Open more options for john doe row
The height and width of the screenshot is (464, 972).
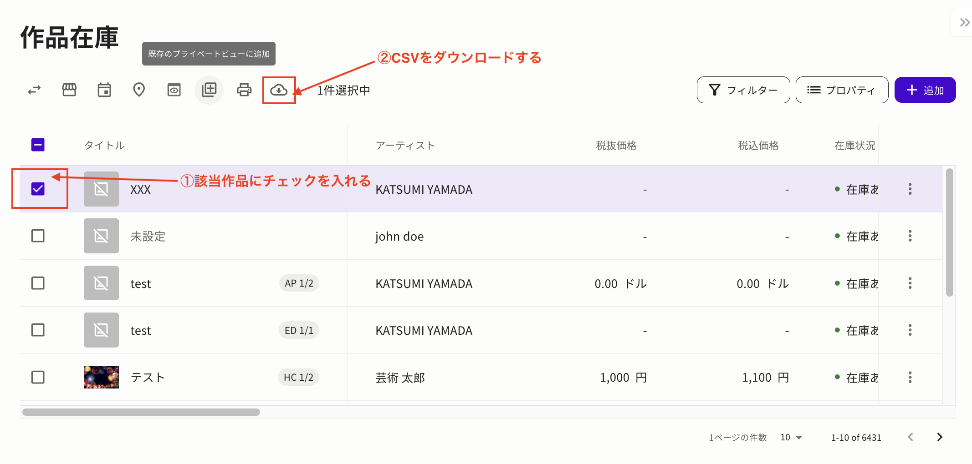tap(910, 236)
